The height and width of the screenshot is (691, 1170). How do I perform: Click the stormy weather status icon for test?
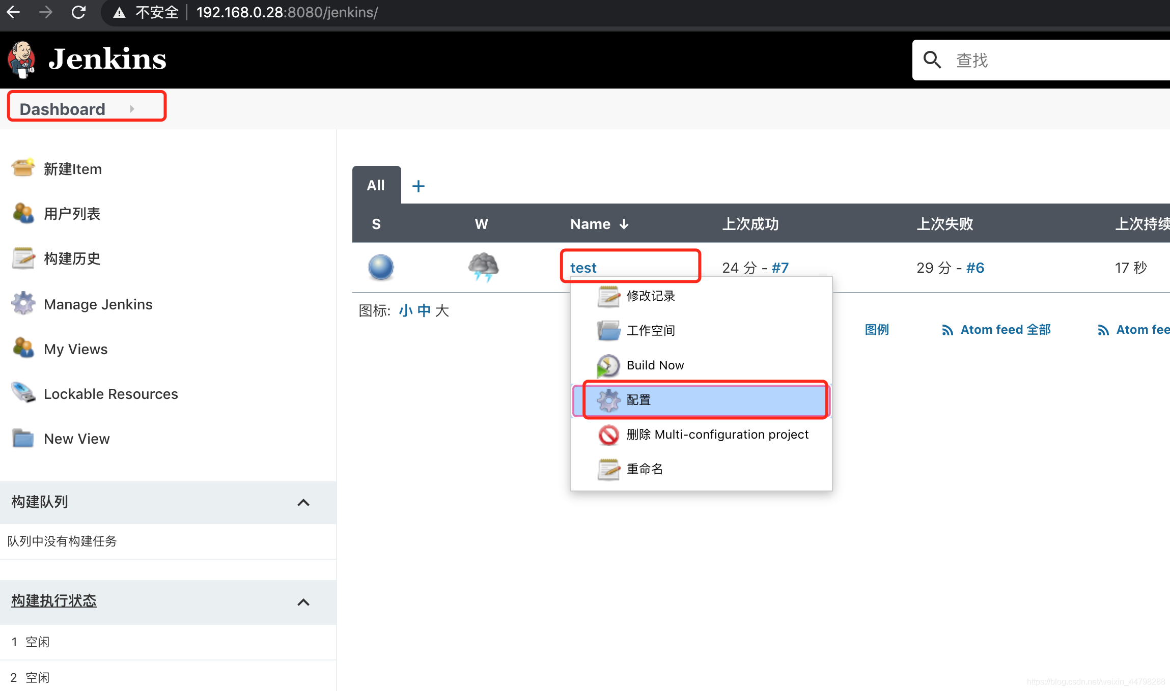[x=483, y=267]
